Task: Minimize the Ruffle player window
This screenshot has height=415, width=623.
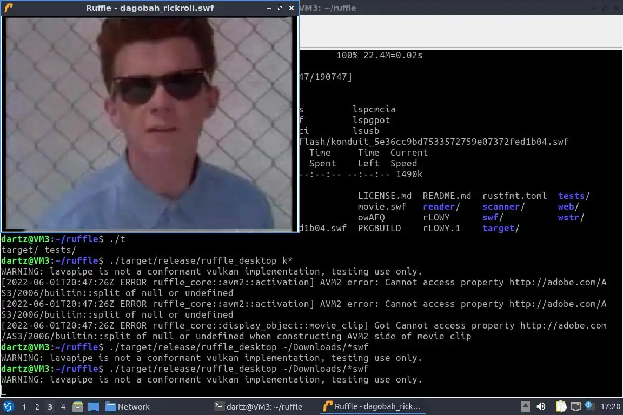Action: coord(269,8)
